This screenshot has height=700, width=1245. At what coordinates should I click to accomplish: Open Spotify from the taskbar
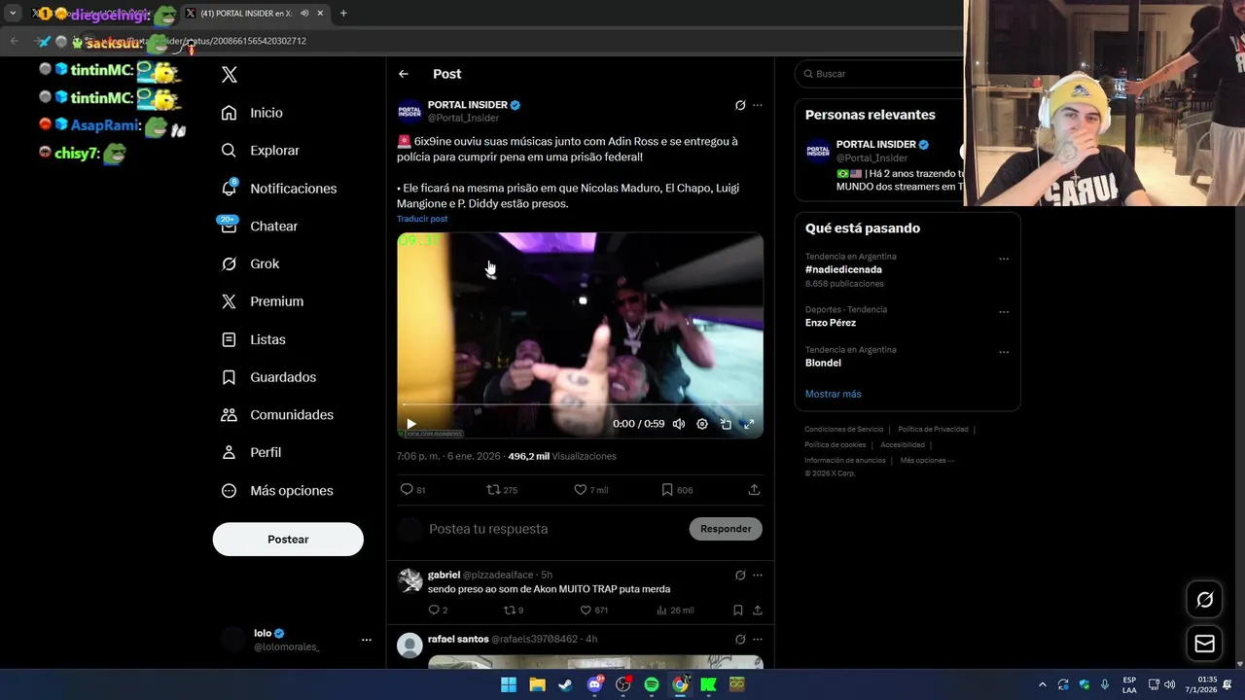652,684
